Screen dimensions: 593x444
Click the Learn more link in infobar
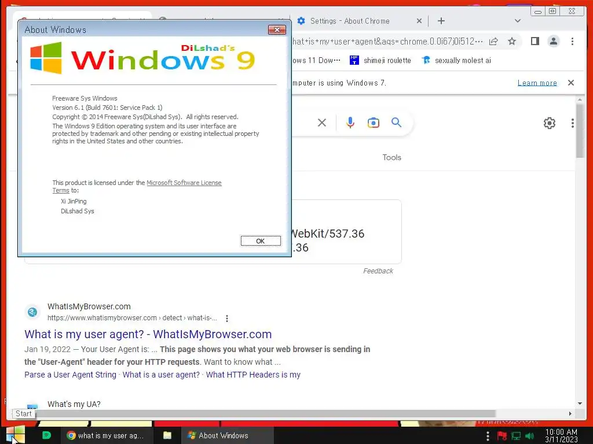point(537,83)
